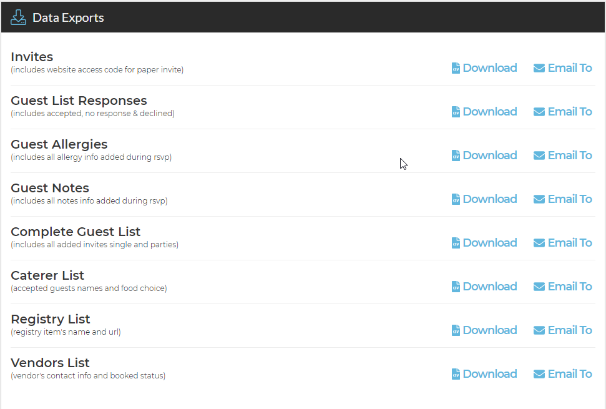Download the Vendors List export
This screenshot has height=409, width=606.
[484, 374]
